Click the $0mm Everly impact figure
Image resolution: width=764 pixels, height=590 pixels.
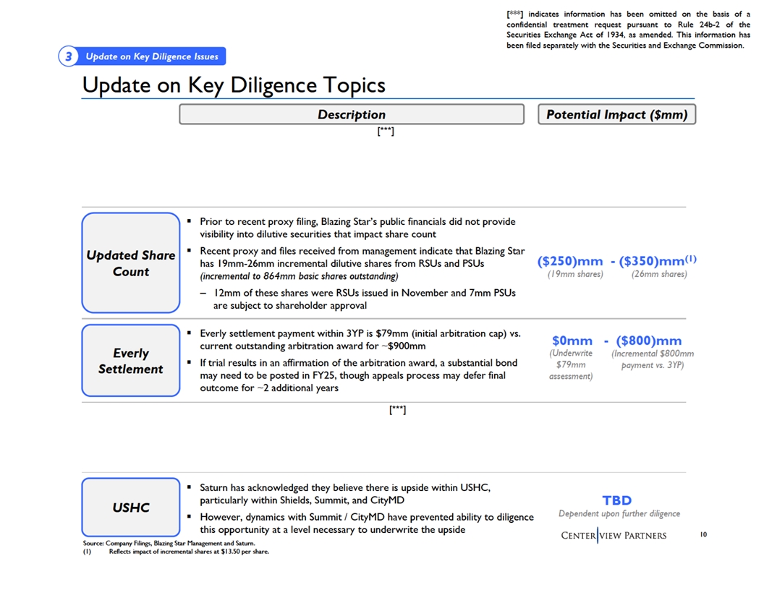pos(572,341)
